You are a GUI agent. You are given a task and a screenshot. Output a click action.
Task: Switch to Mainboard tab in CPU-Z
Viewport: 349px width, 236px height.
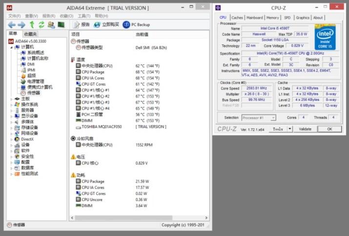pyautogui.click(x=255, y=18)
